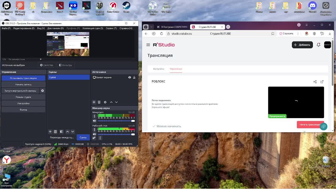Mute the Микр/доп audio channel
Image resolution: width=336 pixels, height=189 pixels.
[94, 121]
